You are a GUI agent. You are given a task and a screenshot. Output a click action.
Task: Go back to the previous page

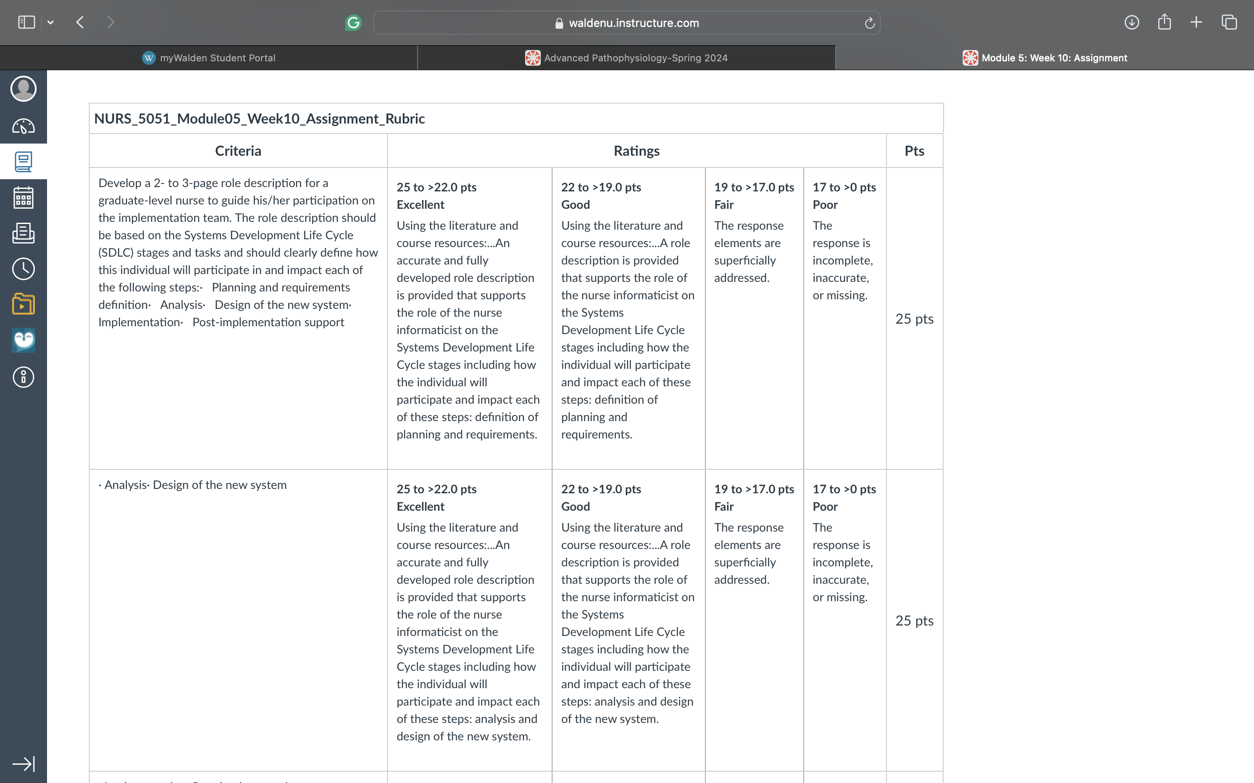pyautogui.click(x=80, y=22)
